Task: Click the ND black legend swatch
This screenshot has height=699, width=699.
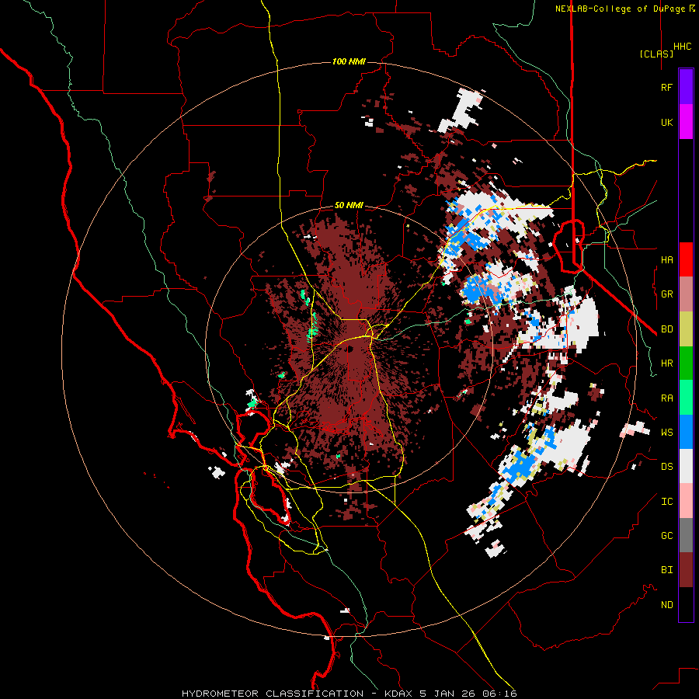Action: (686, 604)
